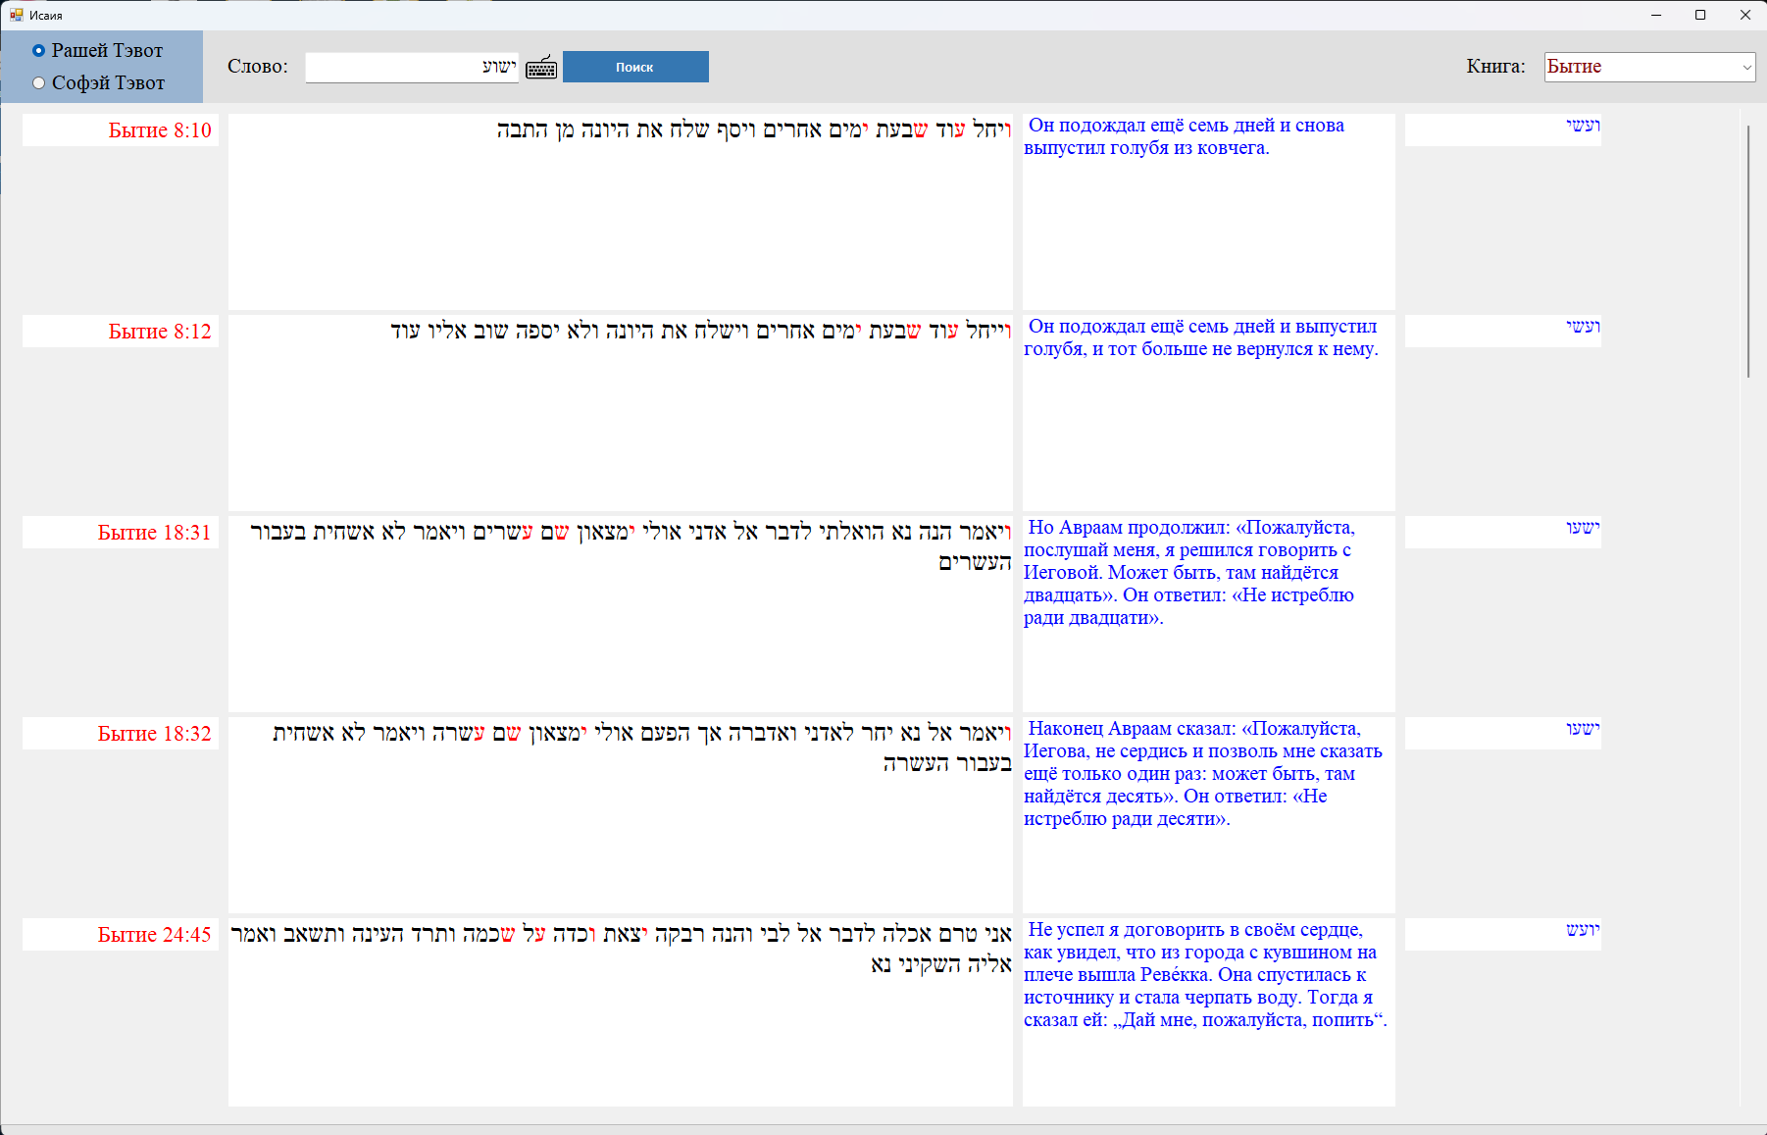Click the Hebrew text of Бытие 8:10
Image resolution: width=1767 pixels, height=1135 pixels.
752,130
